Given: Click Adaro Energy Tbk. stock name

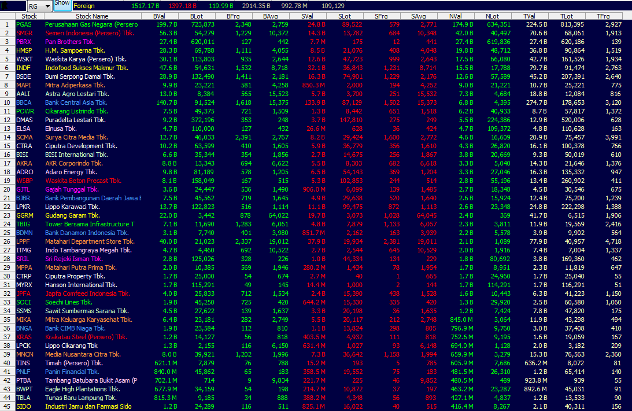Looking at the screenshot, I should 71,172.
